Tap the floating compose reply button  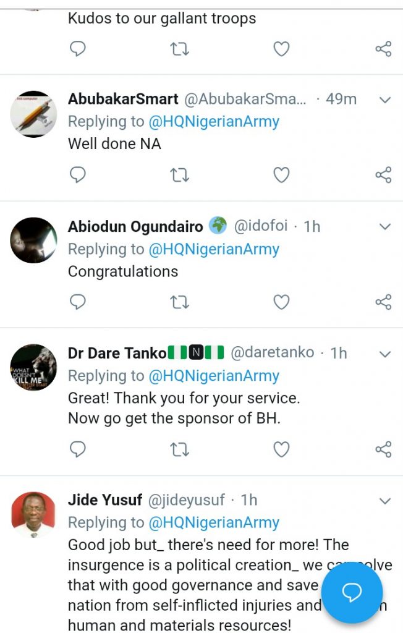pyautogui.click(x=352, y=592)
